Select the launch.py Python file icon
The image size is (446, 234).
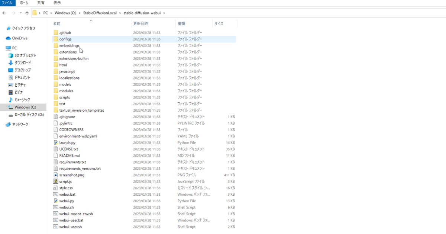(56, 142)
